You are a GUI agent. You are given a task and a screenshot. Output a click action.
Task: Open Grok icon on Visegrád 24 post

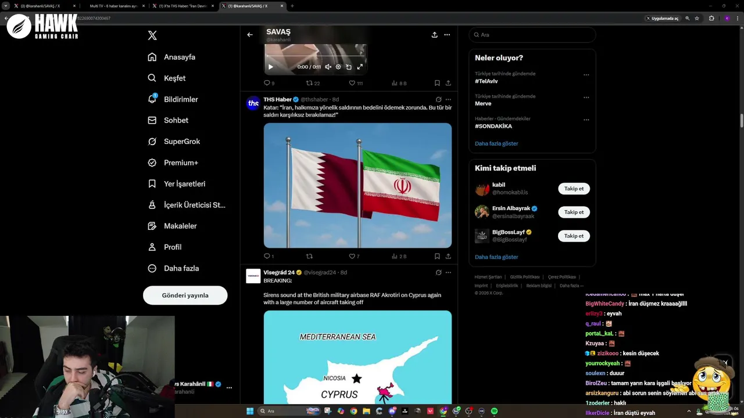(438, 272)
